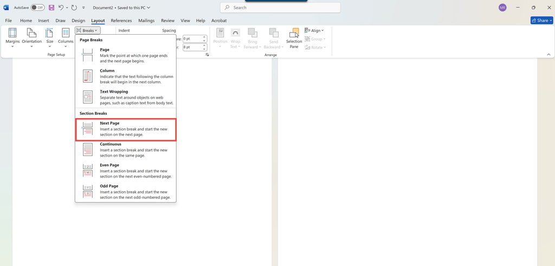Click the Word application icon
Screen dimensions: 555x266
7,8
